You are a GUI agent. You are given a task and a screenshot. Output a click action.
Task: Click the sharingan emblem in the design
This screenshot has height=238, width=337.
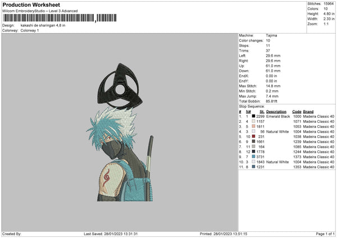click(120, 86)
